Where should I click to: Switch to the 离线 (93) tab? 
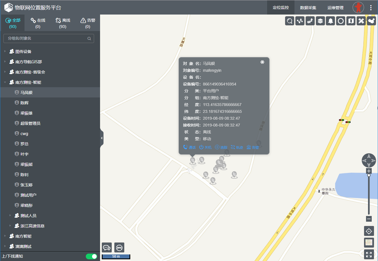pyautogui.click(x=63, y=23)
